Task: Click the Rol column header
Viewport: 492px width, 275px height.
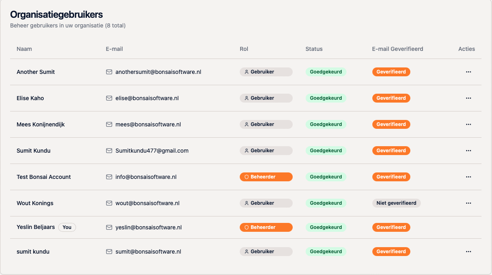Action: click(244, 49)
